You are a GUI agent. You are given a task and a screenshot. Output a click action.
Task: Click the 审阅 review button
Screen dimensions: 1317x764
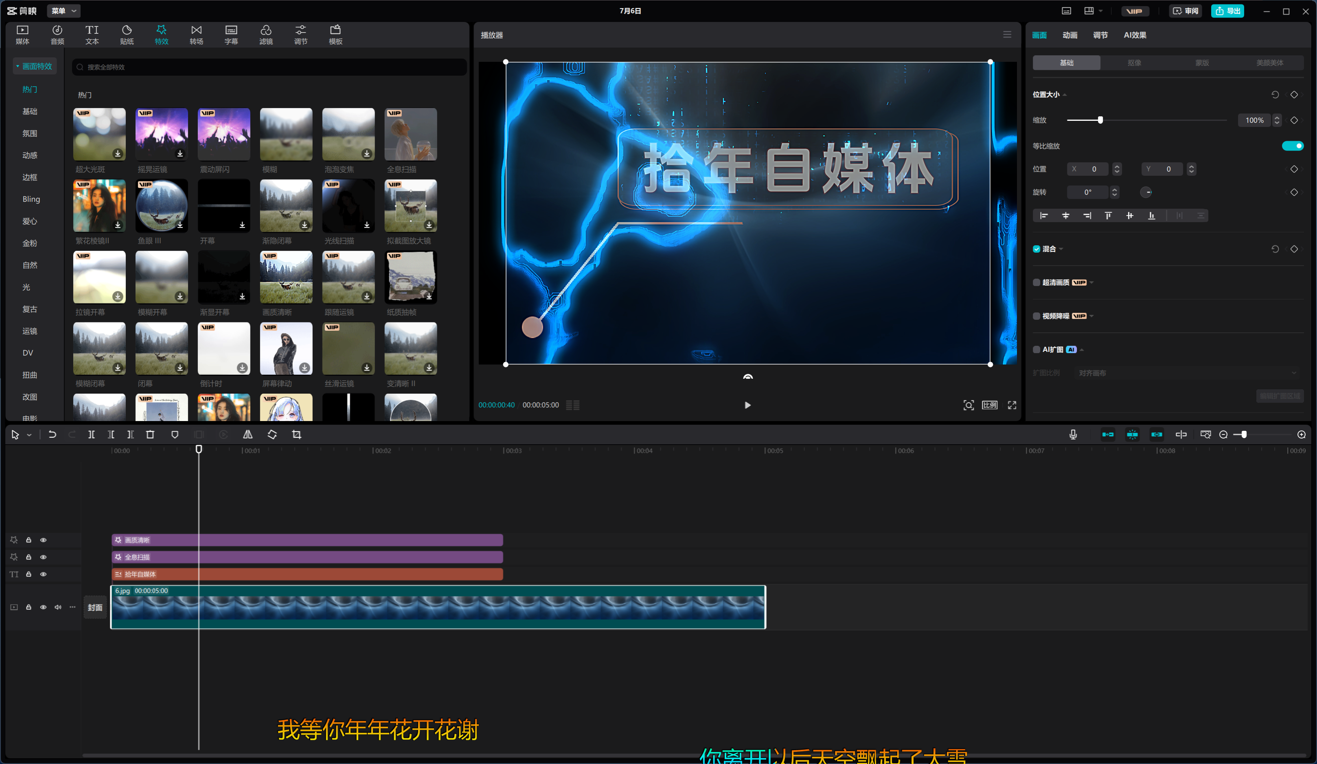[1186, 11]
